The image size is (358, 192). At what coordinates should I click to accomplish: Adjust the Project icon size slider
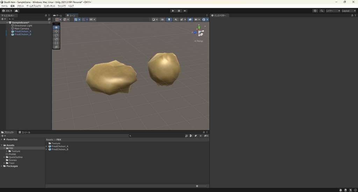point(201,186)
